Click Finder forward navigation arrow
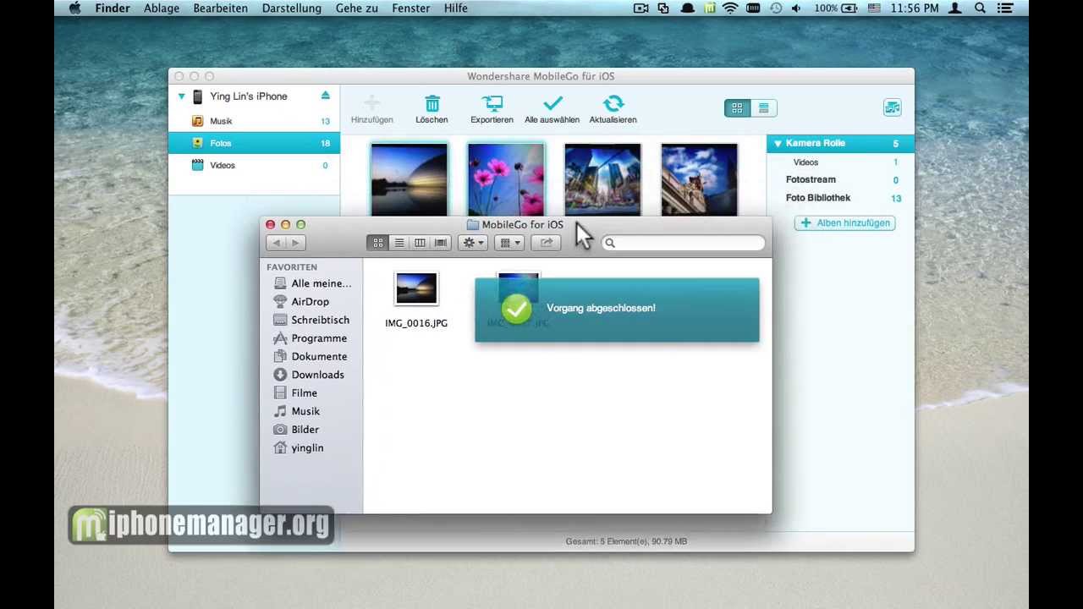The width and height of the screenshot is (1083, 609). coord(295,243)
